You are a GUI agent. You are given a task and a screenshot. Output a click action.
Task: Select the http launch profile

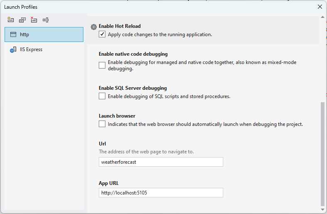click(x=44, y=34)
